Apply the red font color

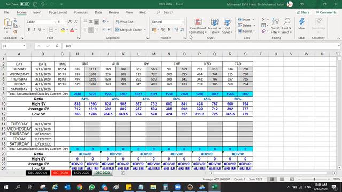coord(72,30)
